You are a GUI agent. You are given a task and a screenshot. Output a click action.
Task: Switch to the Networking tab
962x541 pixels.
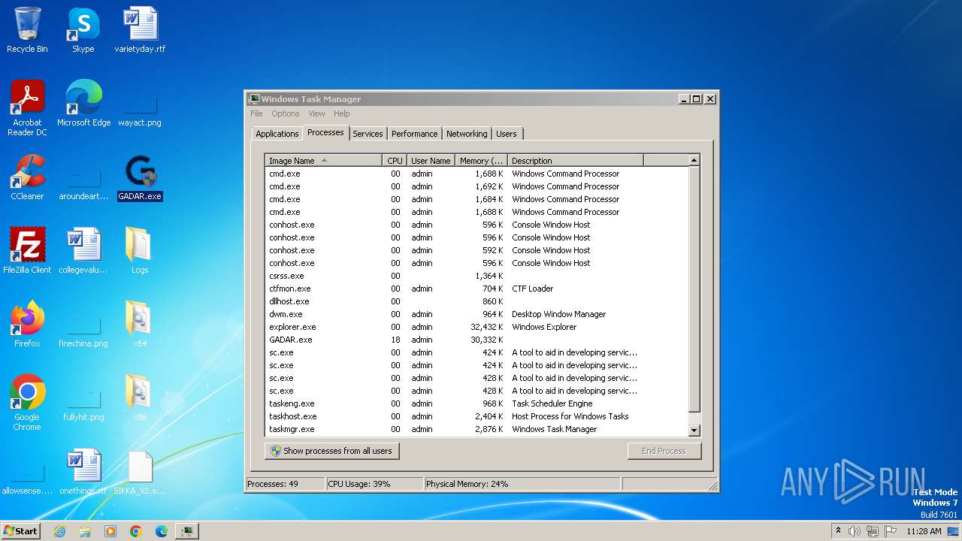[467, 134]
